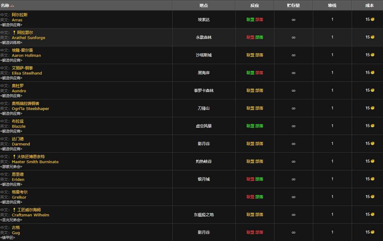This screenshot has width=383, height=241.
Task: Open the 东瘟疫之地 location link
Action: [204, 215]
